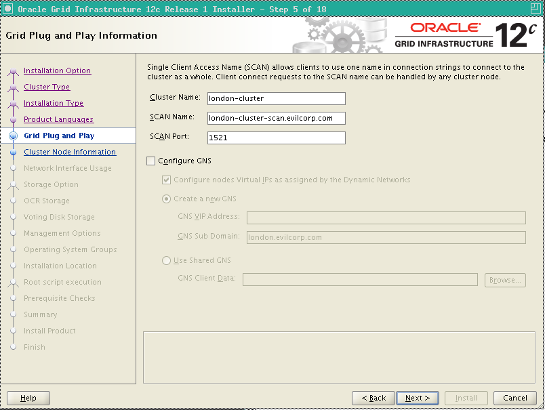
Task: Click the Finish step
Action: click(x=35, y=347)
